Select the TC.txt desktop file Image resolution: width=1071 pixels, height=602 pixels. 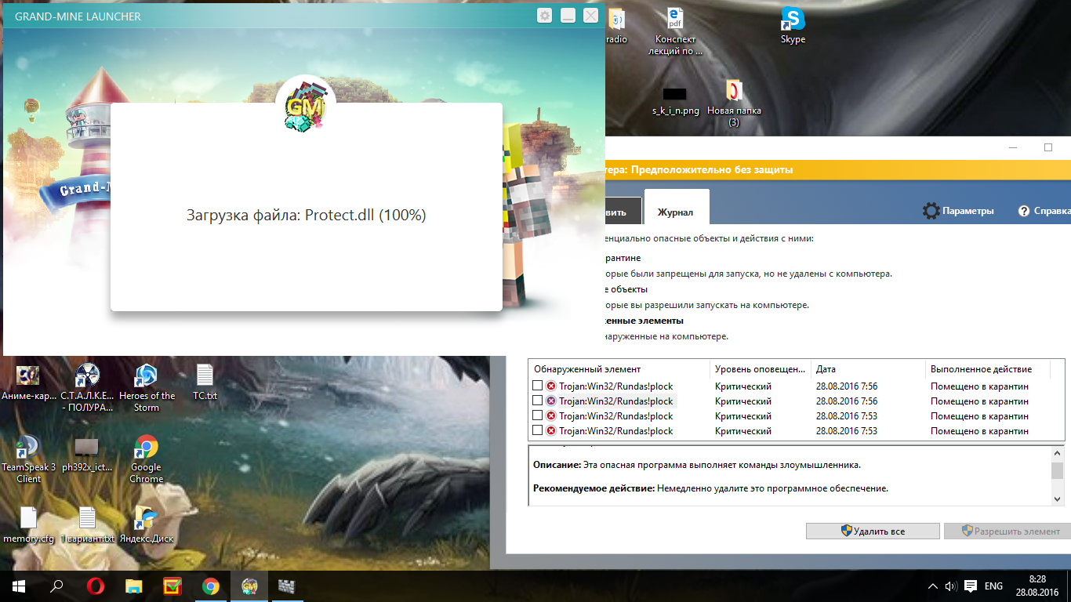205,382
